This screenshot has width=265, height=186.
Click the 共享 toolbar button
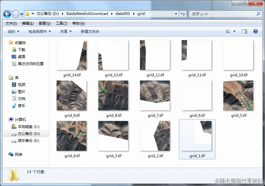pos(65,31)
